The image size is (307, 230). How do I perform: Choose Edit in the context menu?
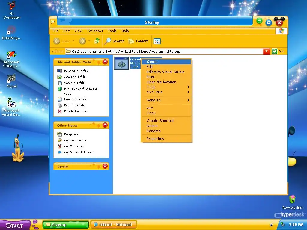coord(166,67)
